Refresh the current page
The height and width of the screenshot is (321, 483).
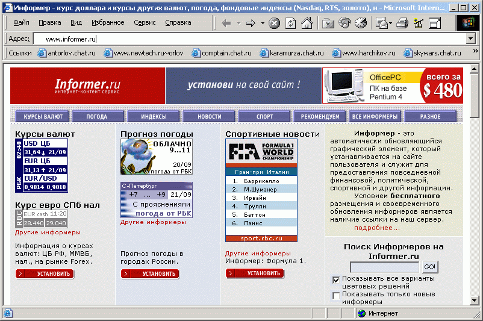coord(290,23)
